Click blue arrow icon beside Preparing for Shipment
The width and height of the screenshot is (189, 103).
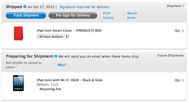click(56, 56)
